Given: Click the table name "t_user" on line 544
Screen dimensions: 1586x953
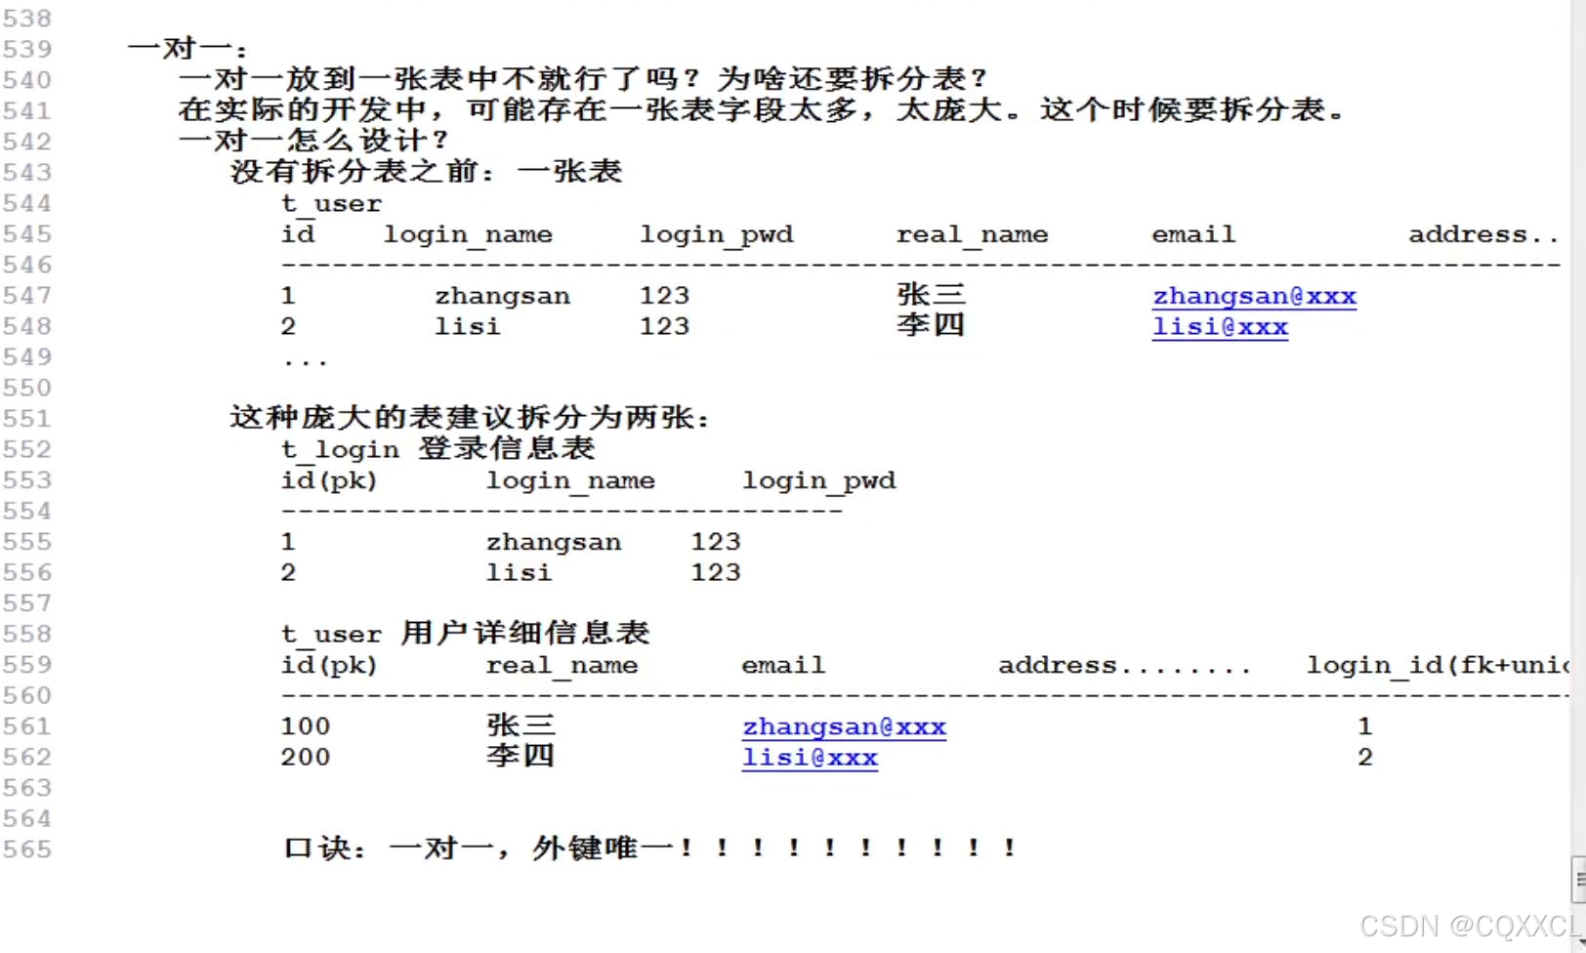Looking at the screenshot, I should coord(331,204).
